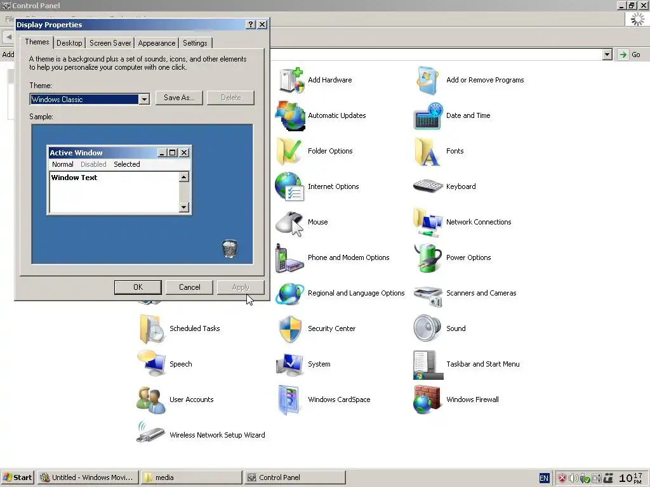Open the Date and Time icon
Screen dimensions: 650x487
[x=428, y=116]
